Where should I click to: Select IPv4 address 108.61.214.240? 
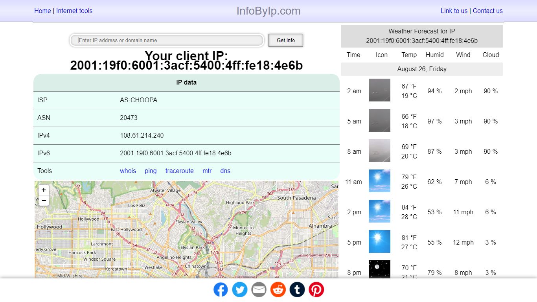[142, 135]
